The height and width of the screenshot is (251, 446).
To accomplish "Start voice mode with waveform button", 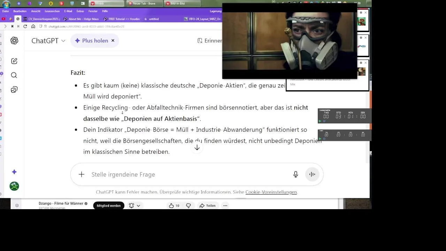I will [312, 174].
